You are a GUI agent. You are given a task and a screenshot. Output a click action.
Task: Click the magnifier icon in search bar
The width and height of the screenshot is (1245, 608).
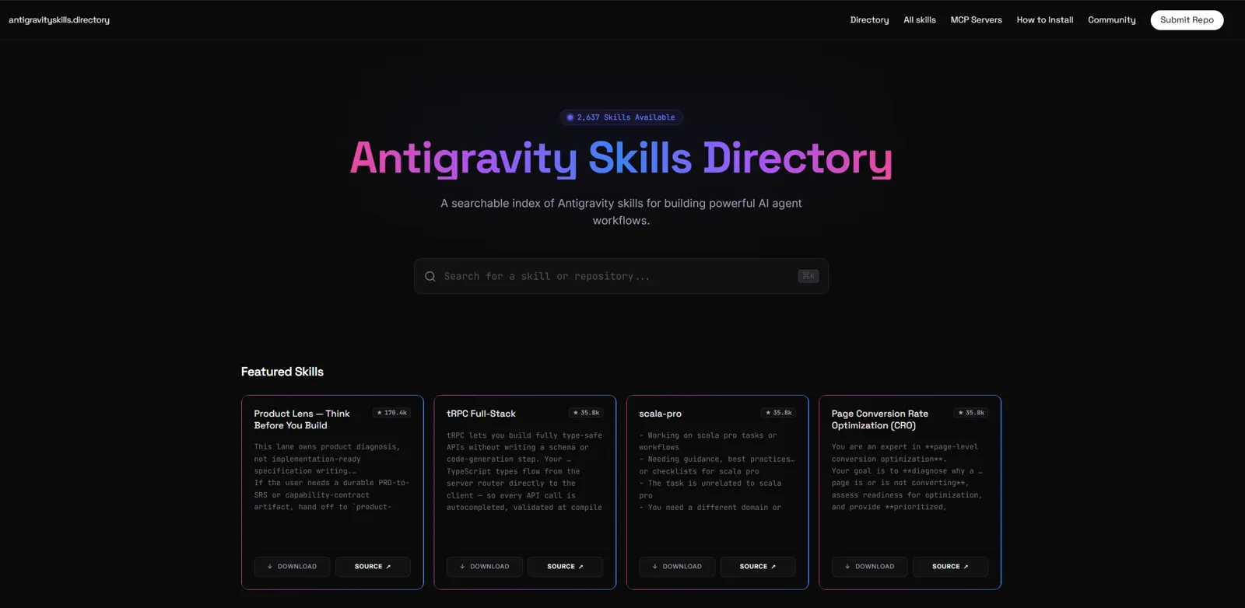[430, 276]
